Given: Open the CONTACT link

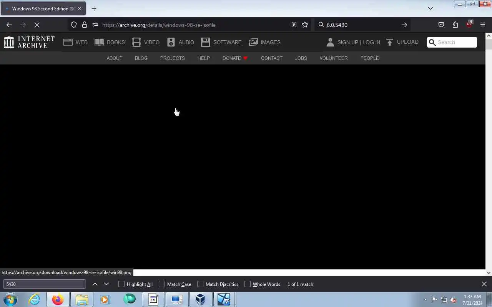Looking at the screenshot, I should tap(271, 58).
